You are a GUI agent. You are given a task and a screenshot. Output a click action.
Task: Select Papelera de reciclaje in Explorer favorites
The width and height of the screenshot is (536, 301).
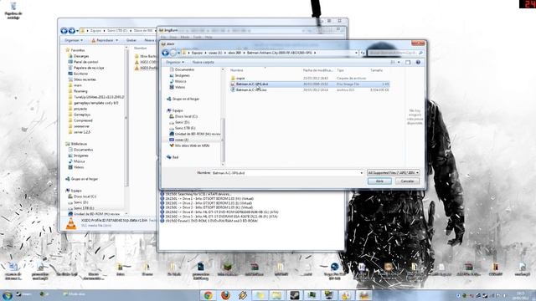point(89,68)
